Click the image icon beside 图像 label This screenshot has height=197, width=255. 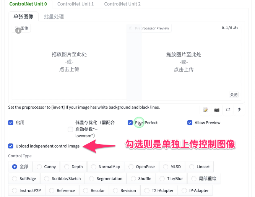pos(16,28)
